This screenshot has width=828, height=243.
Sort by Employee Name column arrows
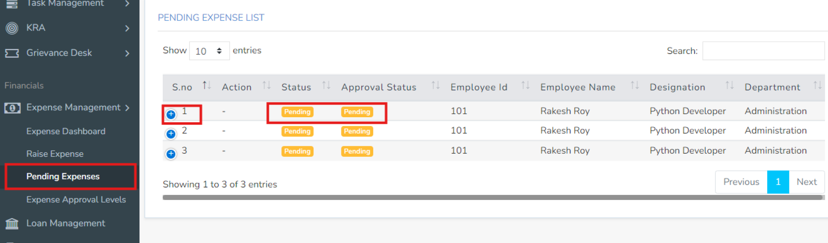tap(635, 85)
